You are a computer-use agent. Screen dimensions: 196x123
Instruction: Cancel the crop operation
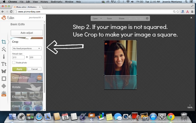(x=34, y=69)
